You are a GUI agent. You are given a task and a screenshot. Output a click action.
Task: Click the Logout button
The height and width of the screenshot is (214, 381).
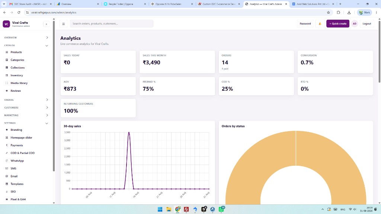pyautogui.click(x=366, y=24)
